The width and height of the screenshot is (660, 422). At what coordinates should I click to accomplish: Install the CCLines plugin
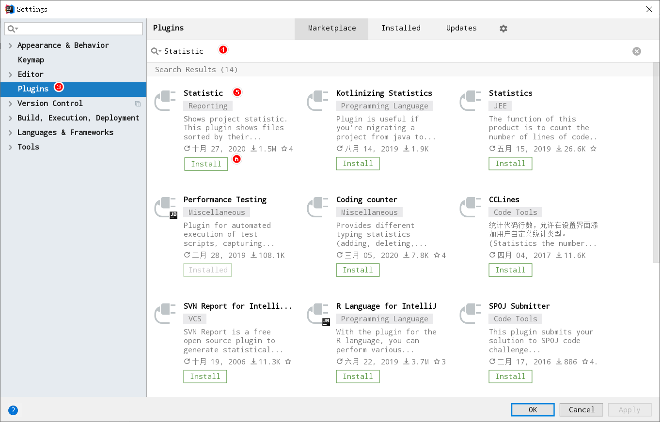click(x=510, y=270)
